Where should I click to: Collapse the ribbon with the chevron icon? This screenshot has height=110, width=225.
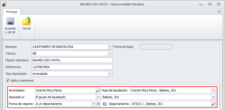219,12
